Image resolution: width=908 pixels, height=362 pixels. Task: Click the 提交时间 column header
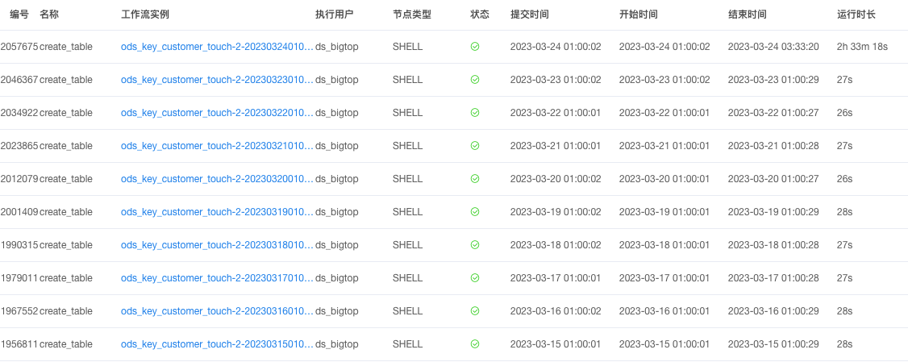tap(529, 15)
